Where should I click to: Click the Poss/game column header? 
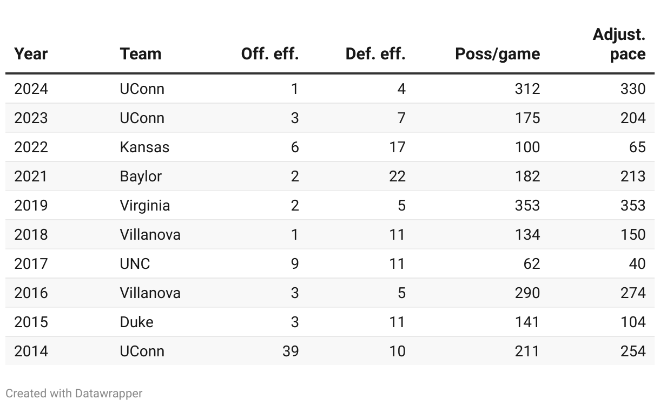click(497, 54)
